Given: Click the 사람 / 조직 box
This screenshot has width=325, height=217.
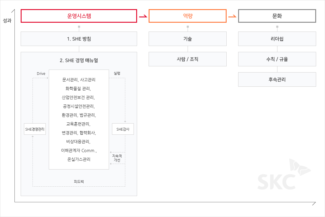Looking at the screenshot, I should pos(188,59).
